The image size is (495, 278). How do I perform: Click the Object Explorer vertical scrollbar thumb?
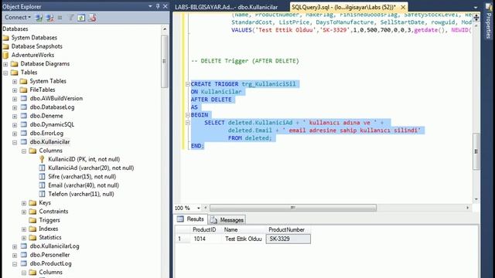[x=164, y=61]
